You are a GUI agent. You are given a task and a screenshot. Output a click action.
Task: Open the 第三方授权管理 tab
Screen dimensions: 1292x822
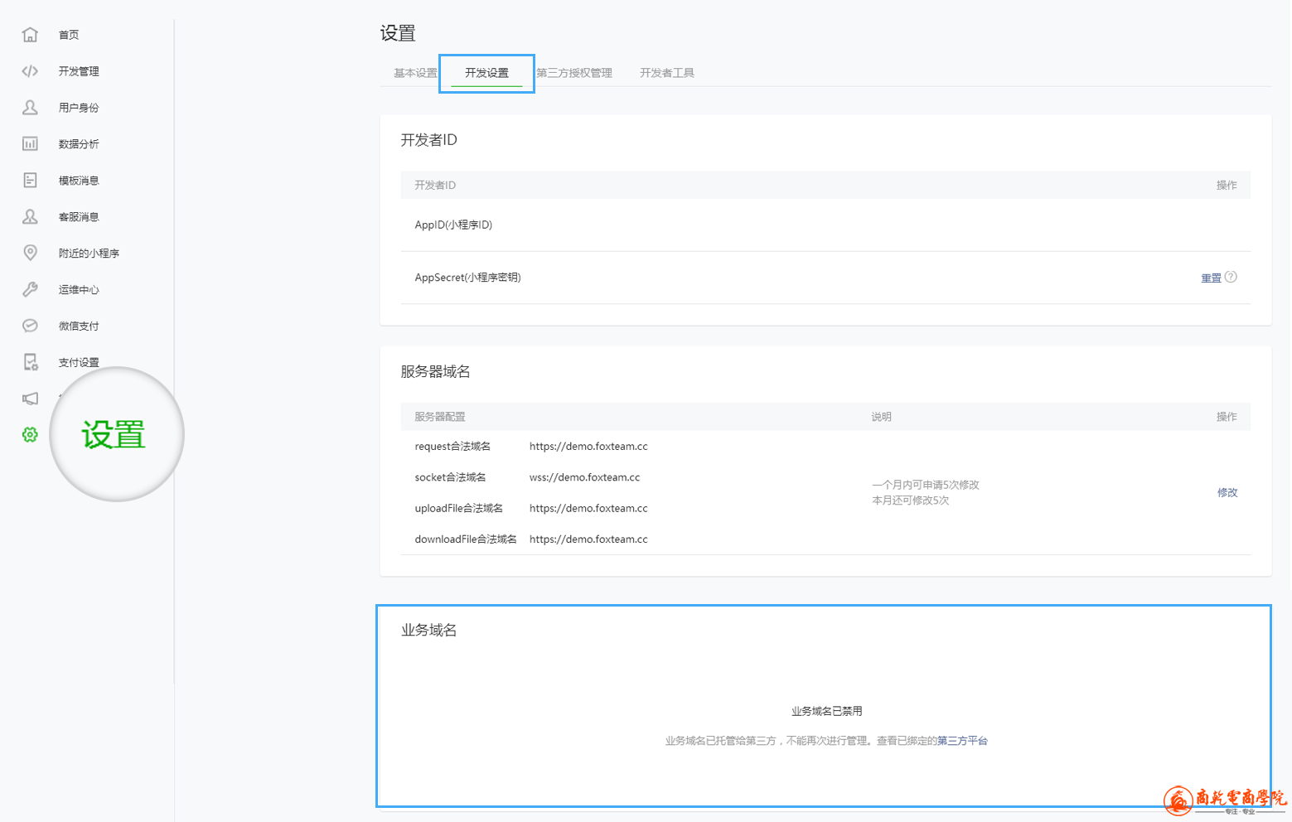(x=574, y=73)
